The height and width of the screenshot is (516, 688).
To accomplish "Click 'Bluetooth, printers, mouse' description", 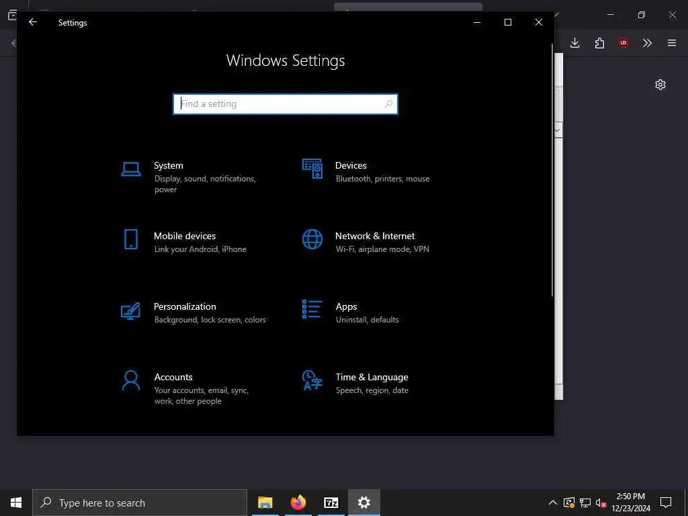I will [x=382, y=179].
